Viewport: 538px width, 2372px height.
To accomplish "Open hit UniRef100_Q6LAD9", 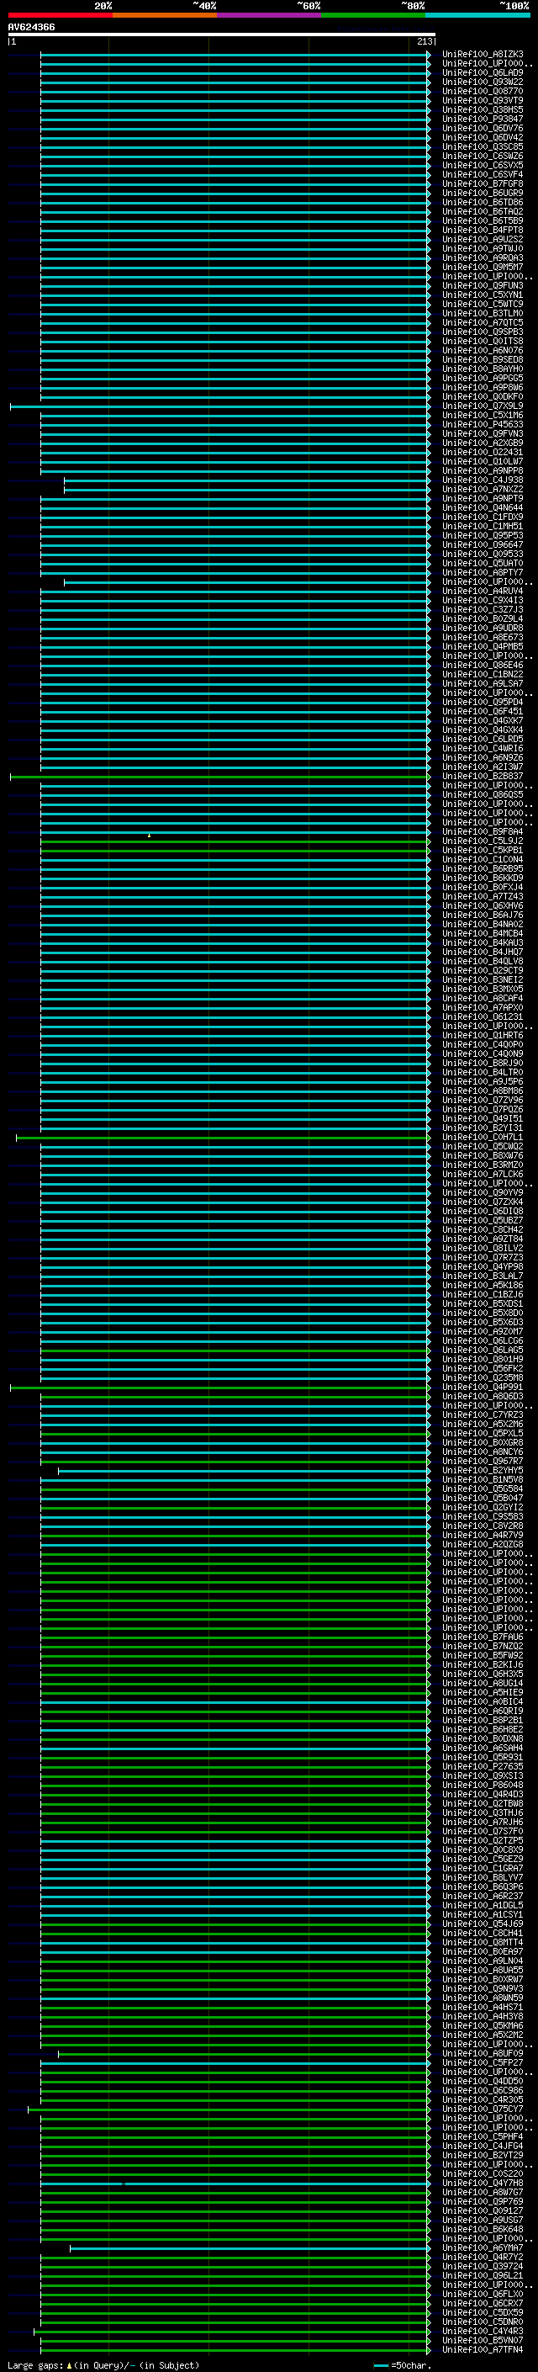I will [483, 72].
